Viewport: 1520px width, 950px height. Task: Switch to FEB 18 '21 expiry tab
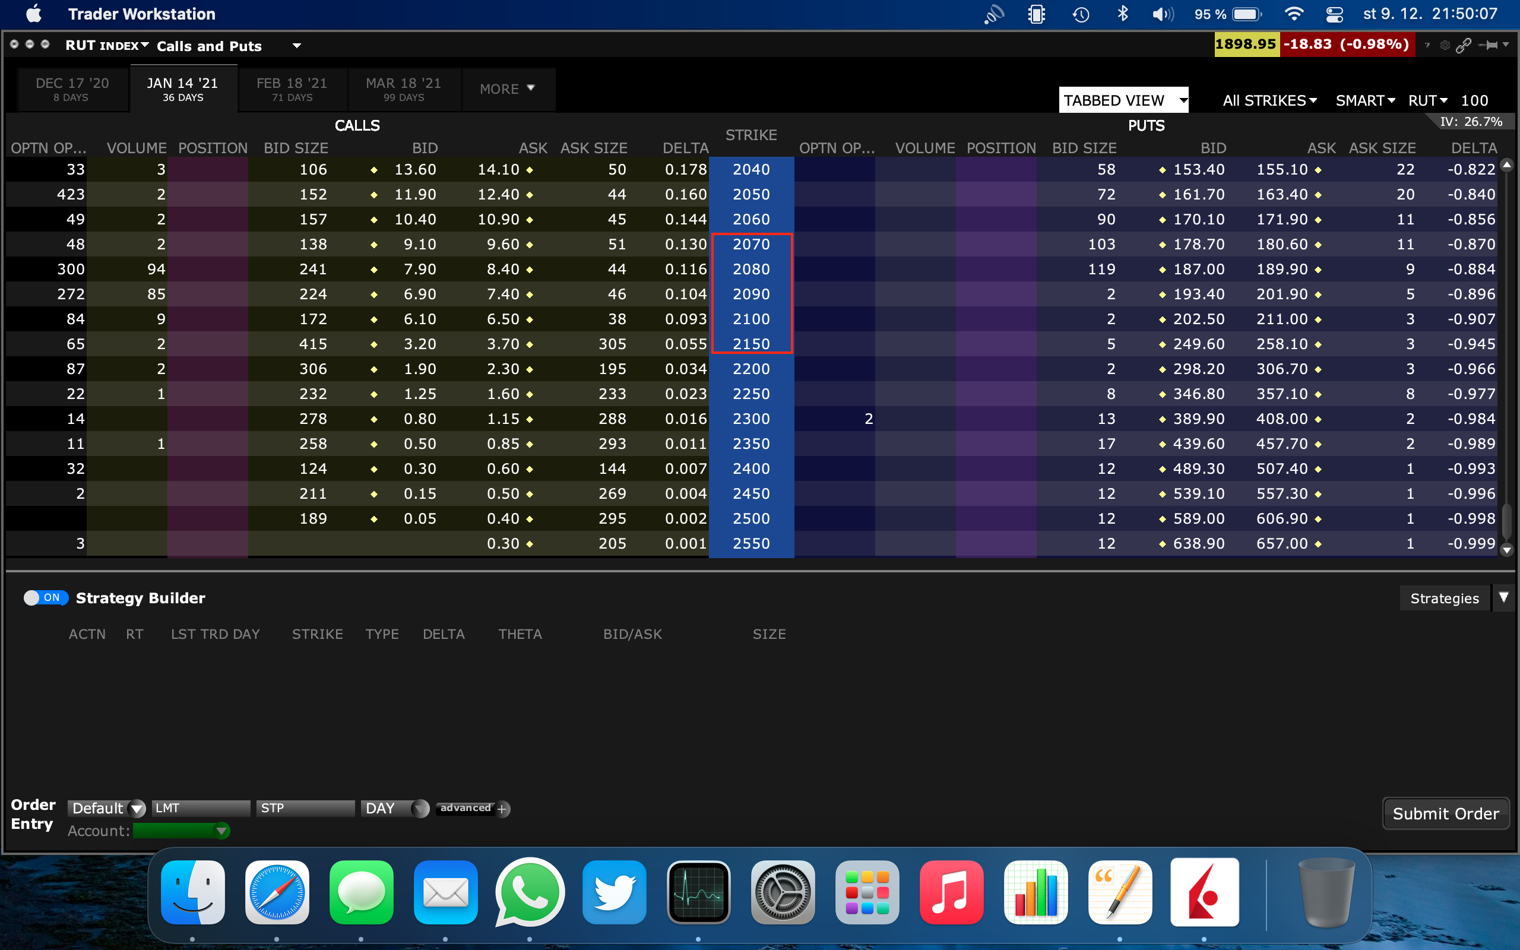[x=292, y=89]
